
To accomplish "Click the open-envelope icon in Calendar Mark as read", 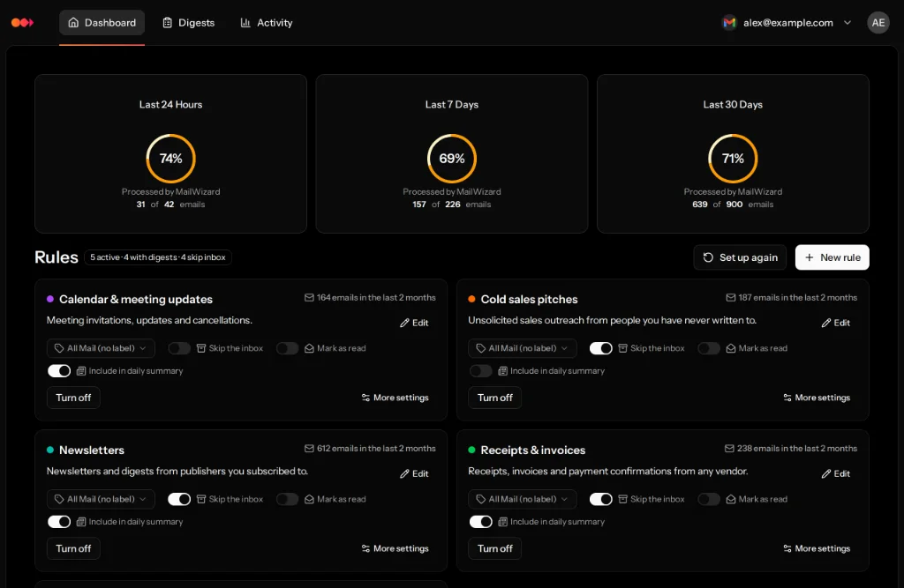I will click(x=309, y=348).
